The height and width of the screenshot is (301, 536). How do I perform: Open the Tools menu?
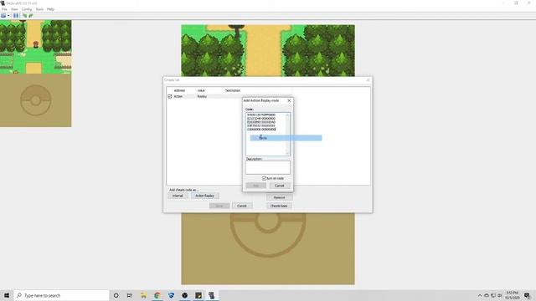point(39,9)
